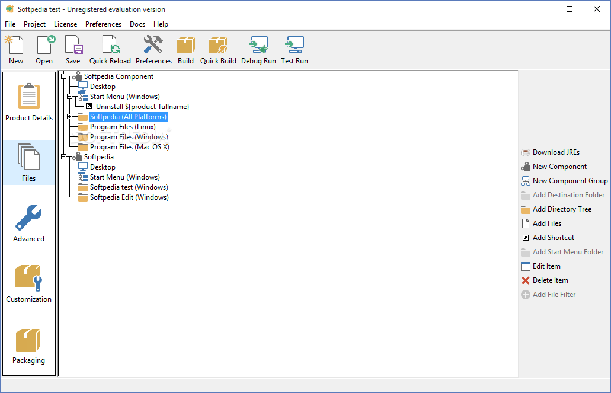
Task: Create a new project with New icon
Action: tap(15, 50)
